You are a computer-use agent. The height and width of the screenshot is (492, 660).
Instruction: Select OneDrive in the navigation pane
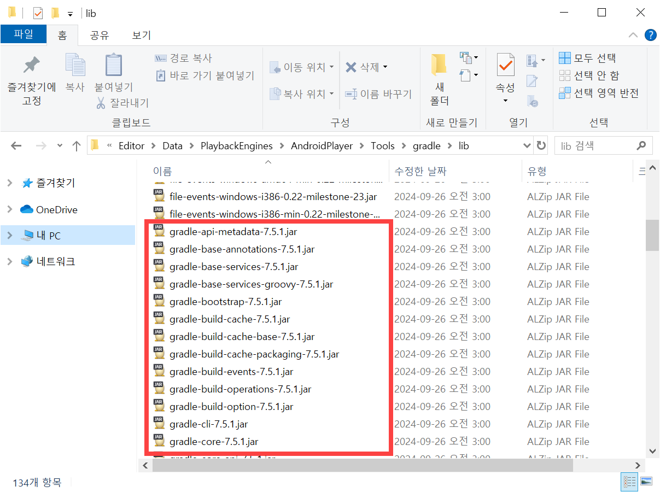(57, 209)
